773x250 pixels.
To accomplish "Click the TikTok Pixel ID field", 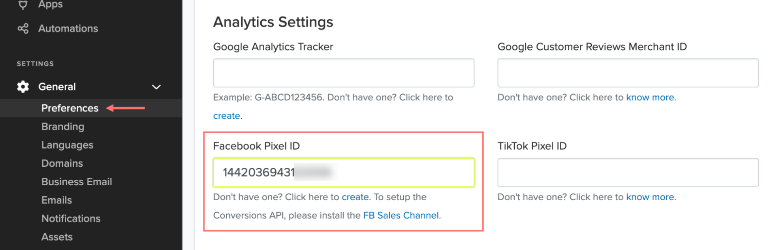I will [x=628, y=173].
